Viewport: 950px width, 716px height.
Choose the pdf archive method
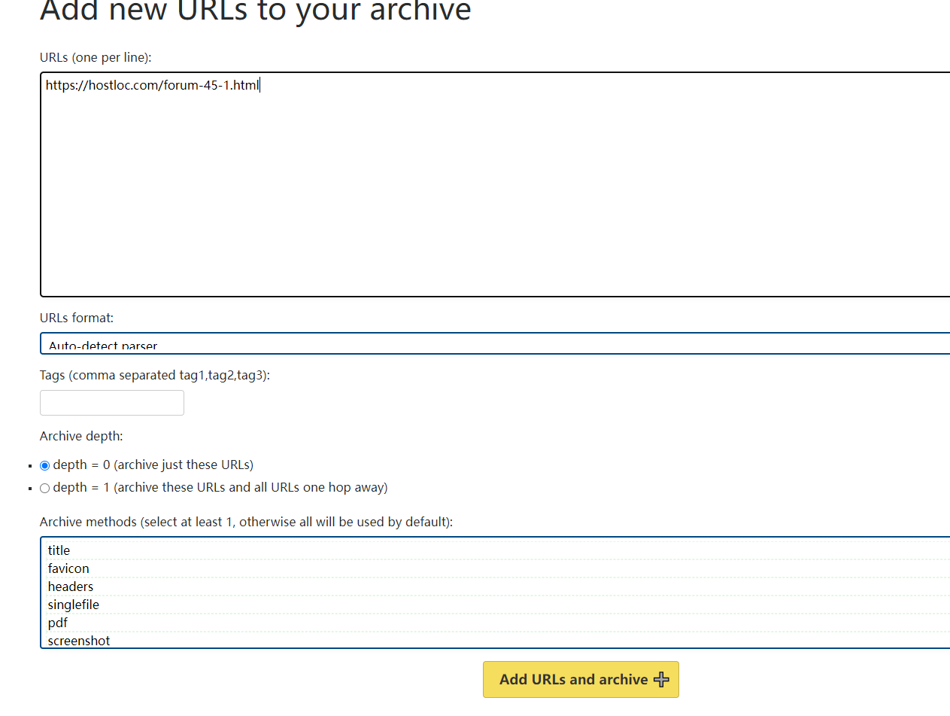58,623
